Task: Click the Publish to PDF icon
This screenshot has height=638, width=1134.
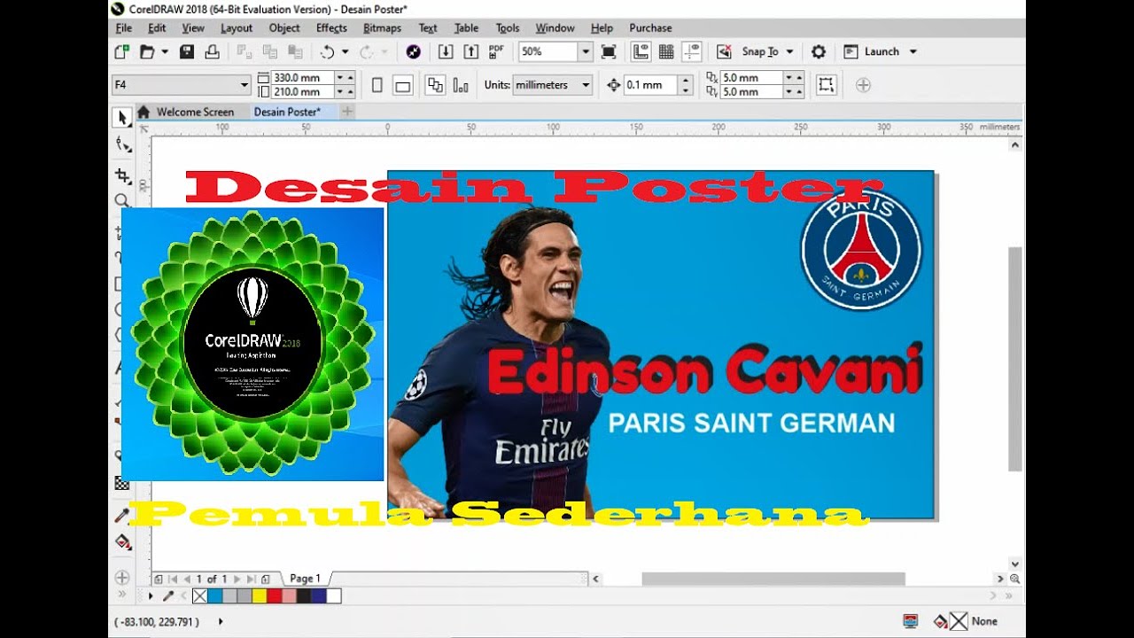Action: 496,51
